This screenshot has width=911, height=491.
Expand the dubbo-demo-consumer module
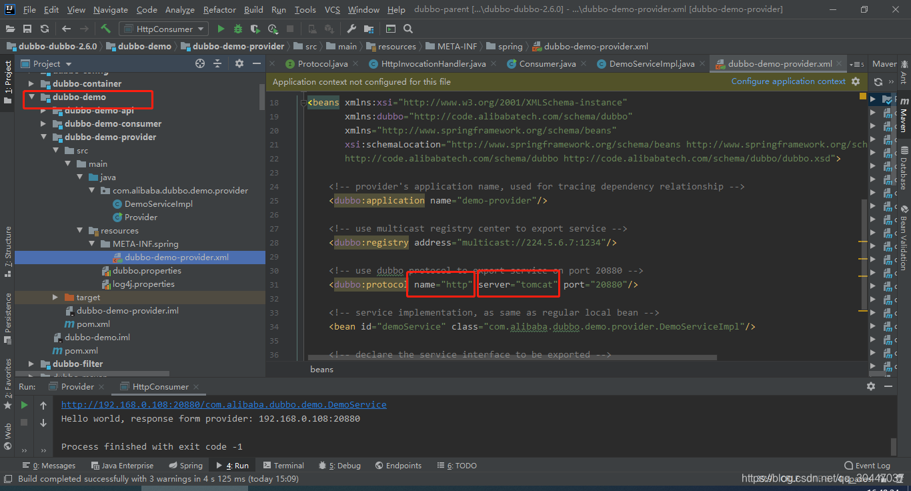pos(43,123)
